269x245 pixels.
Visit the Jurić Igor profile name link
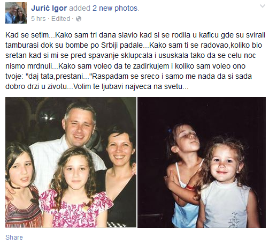[49, 8]
